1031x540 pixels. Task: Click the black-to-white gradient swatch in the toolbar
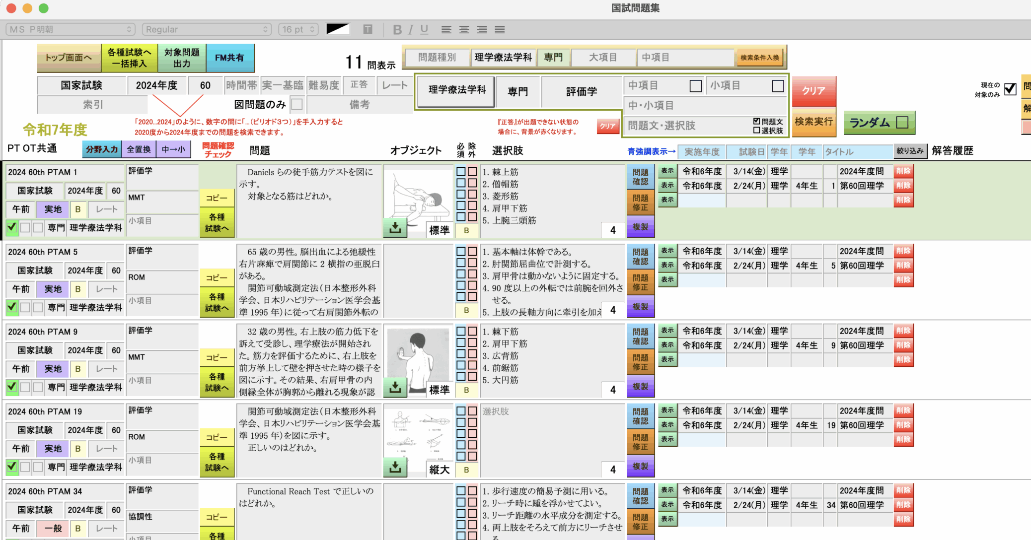click(x=338, y=28)
